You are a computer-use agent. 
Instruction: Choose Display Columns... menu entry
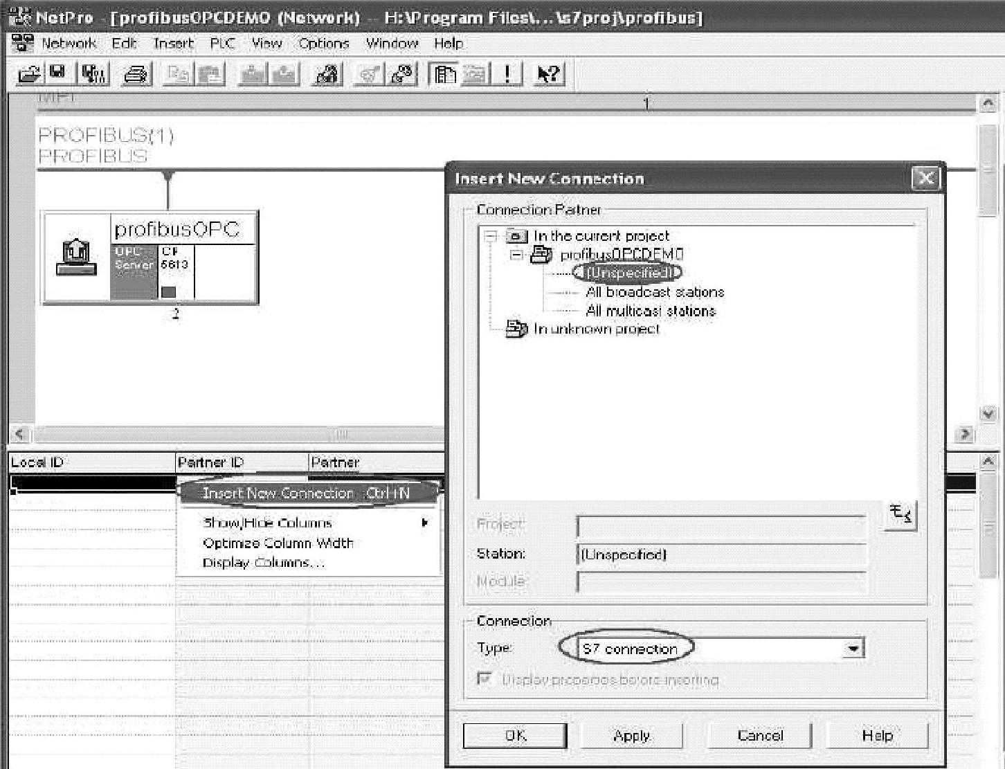pos(309,563)
